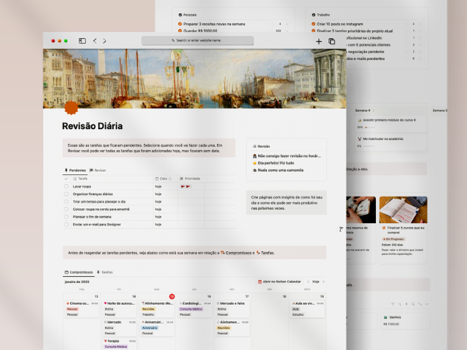Click the Semana 4 column header
The height and width of the screenshot is (350, 467).
[363, 110]
